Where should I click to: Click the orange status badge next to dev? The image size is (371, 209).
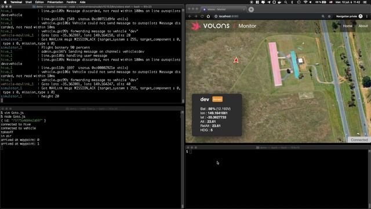(217, 99)
